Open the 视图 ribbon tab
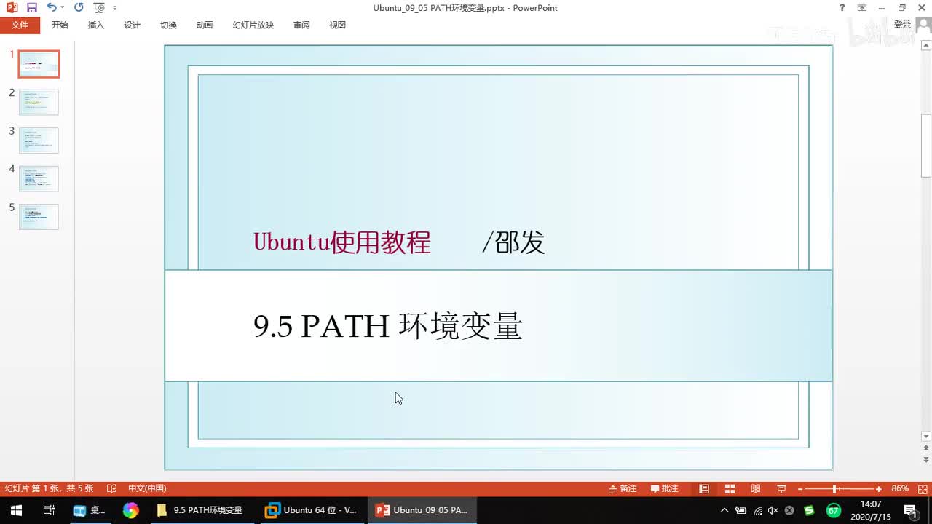 (x=337, y=25)
